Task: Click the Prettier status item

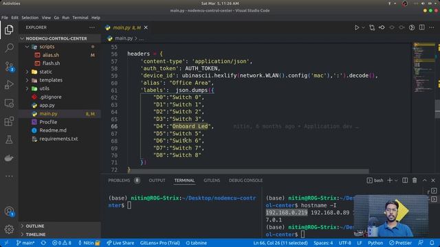Action: click(400, 243)
